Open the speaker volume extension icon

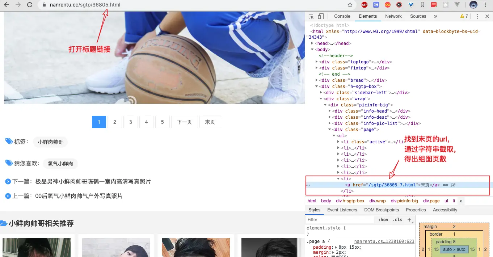pos(399,5)
